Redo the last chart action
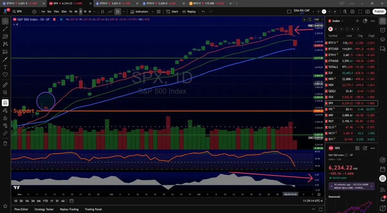387x213 pixels. [x=211, y=11]
